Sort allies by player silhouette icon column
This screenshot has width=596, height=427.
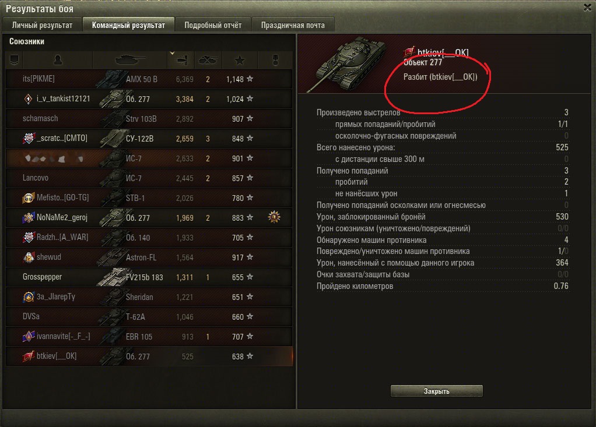click(58, 60)
